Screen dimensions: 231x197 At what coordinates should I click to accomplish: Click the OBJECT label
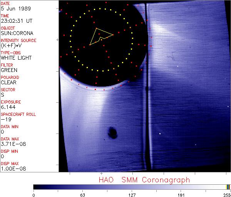click(x=8, y=28)
